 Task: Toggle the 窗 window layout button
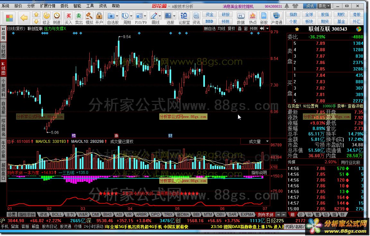click(x=246, y=28)
